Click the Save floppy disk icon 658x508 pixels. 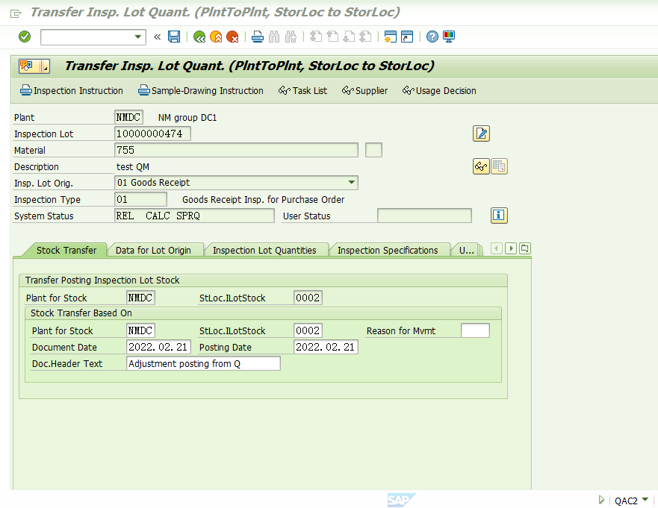tap(174, 37)
